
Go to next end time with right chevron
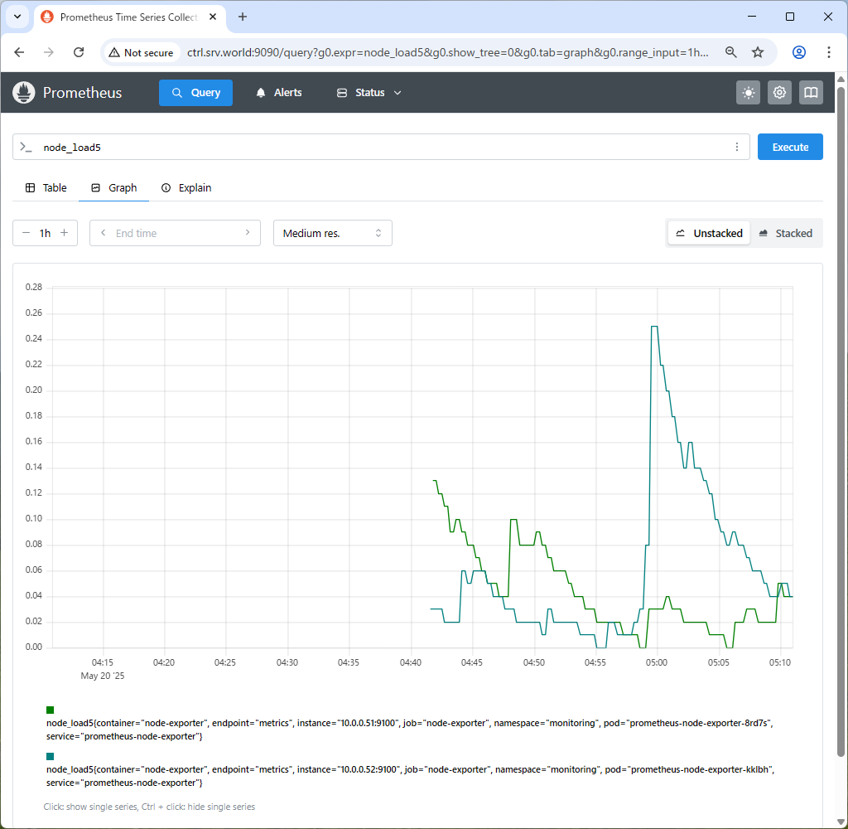(248, 233)
